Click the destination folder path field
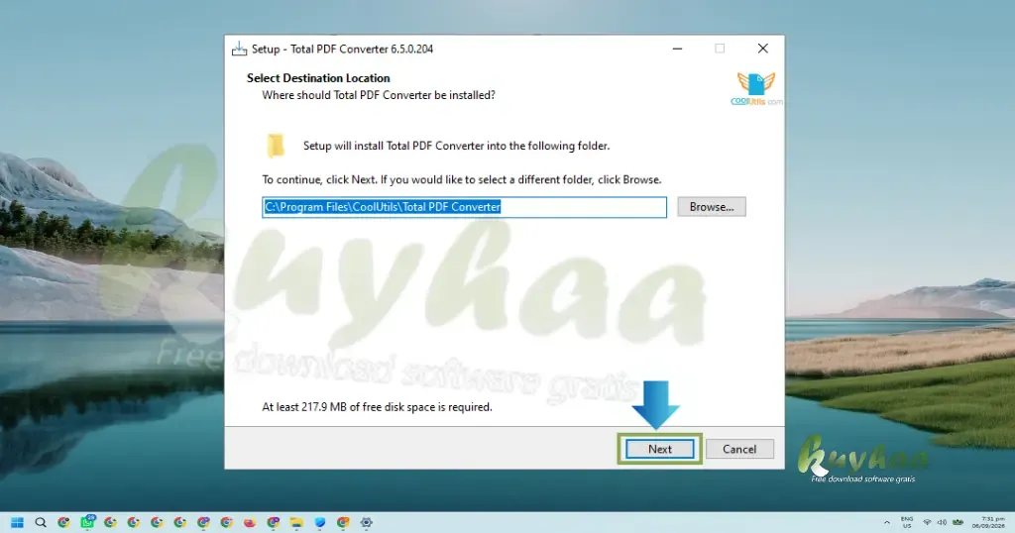This screenshot has height=533, width=1015. (464, 207)
